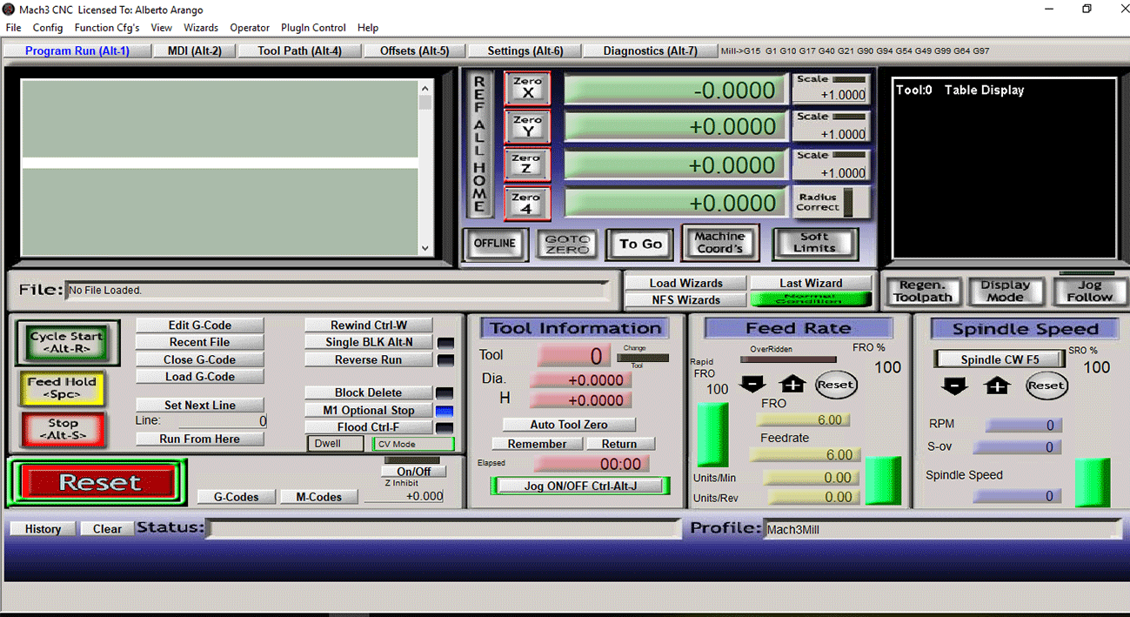Open the Config menu

(x=48, y=28)
